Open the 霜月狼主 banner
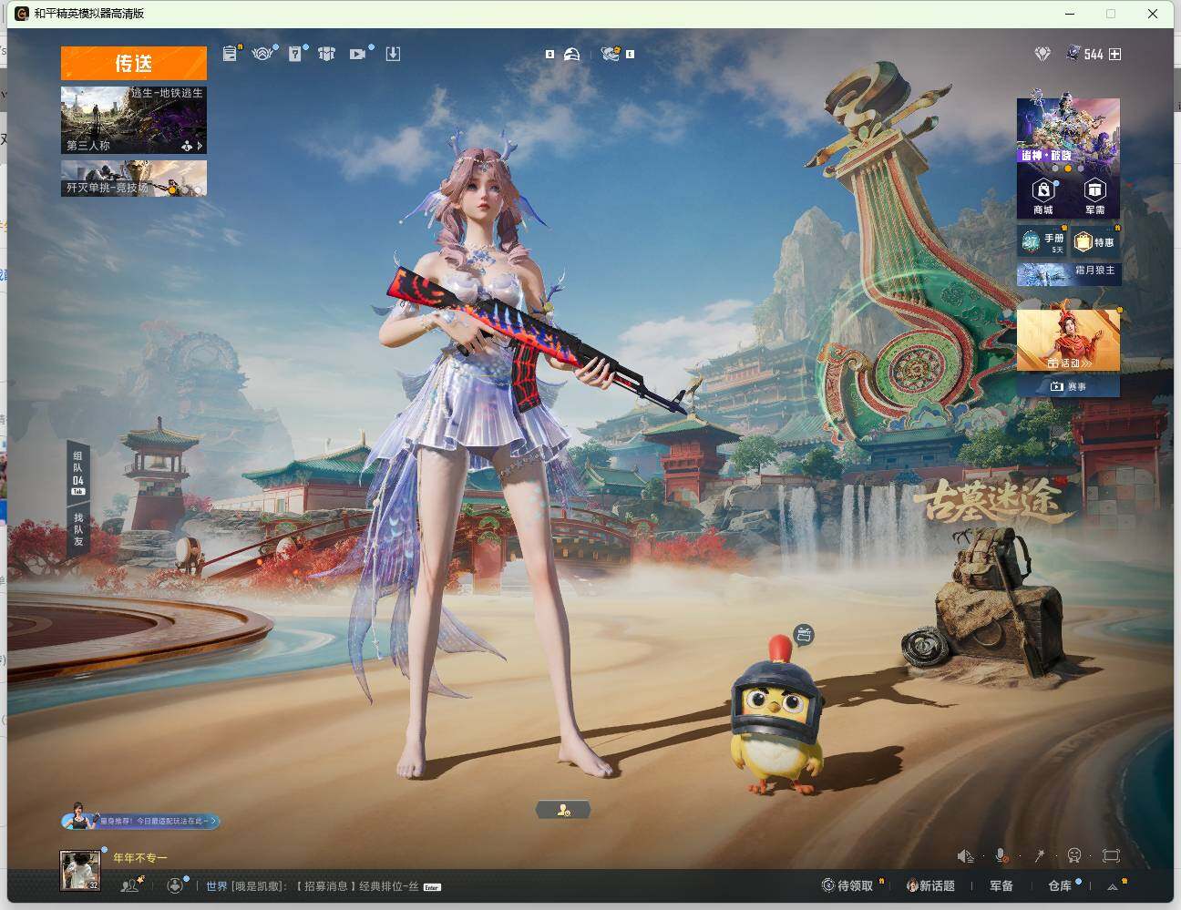Screen dimensions: 1181x910 (x=1068, y=273)
